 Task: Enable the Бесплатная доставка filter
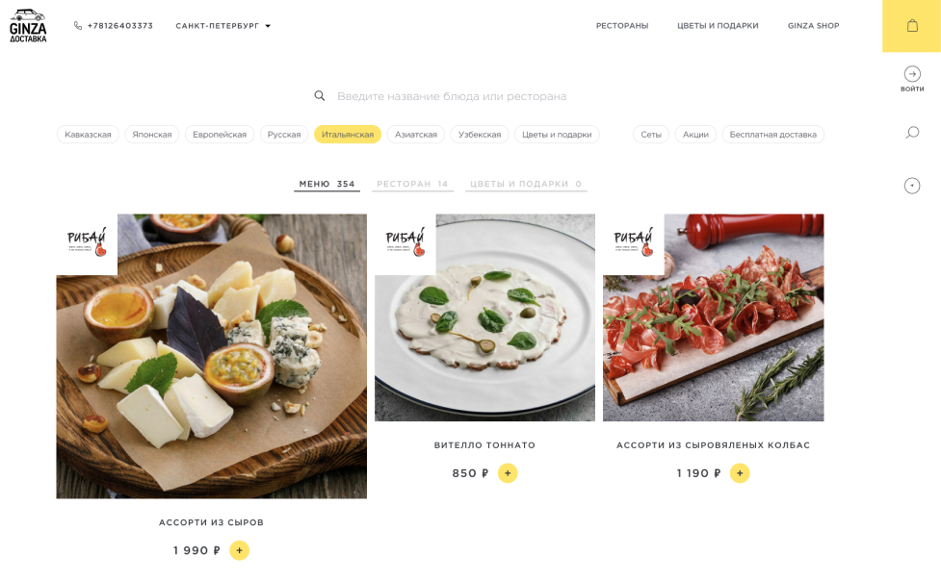(773, 135)
